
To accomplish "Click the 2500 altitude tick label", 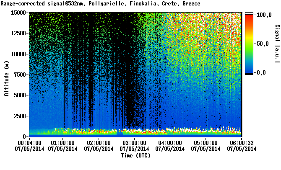I will point(21,116).
